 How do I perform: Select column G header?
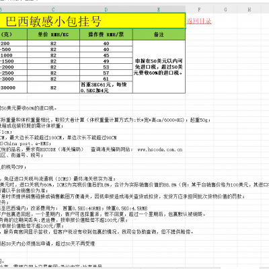click(225, 9)
